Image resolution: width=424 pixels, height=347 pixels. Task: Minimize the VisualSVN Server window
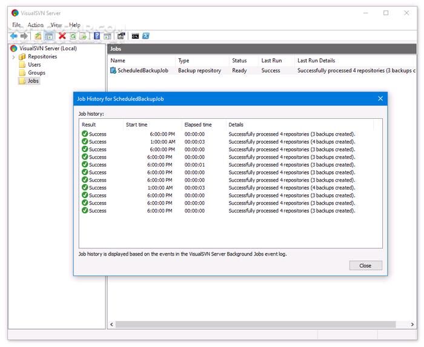(x=366, y=13)
